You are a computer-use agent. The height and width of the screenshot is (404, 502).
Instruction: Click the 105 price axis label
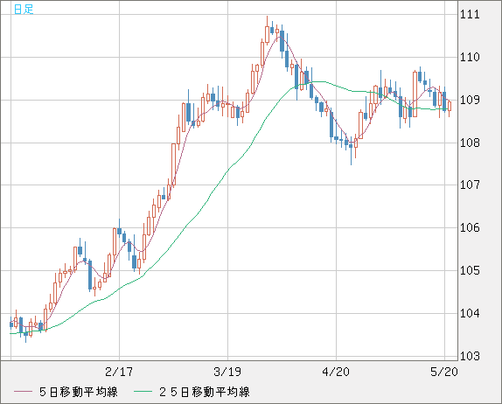470,270
